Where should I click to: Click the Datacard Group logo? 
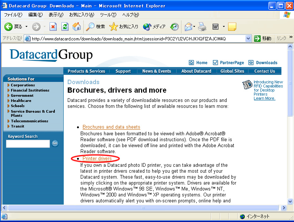tap(51, 55)
